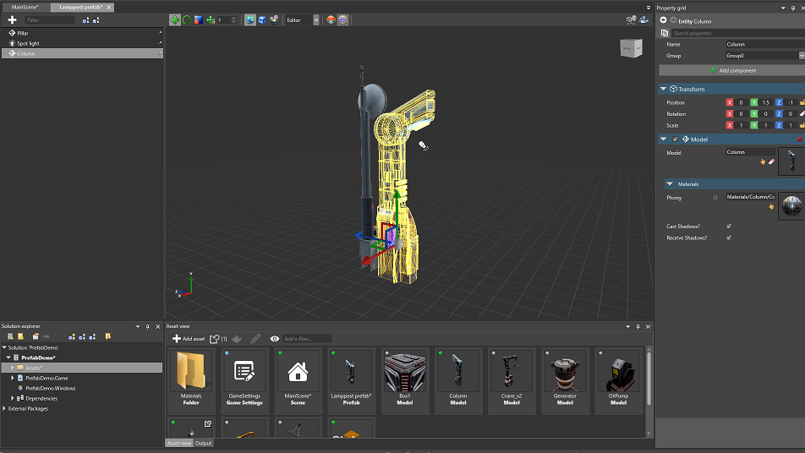This screenshot has width=805, height=453.
Task: Select the scale gizmo tool
Action: (197, 19)
